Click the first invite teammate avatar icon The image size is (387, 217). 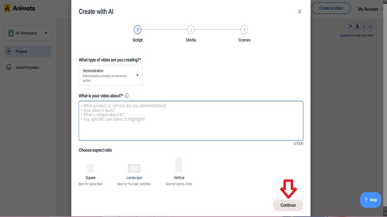[x=362, y=27]
